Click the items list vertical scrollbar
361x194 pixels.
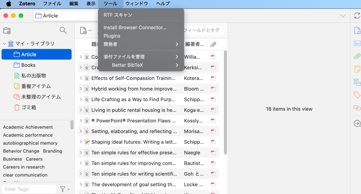coord(225,102)
